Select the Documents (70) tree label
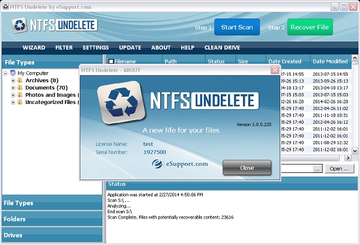Screen dimensions: 360x245 46,88
